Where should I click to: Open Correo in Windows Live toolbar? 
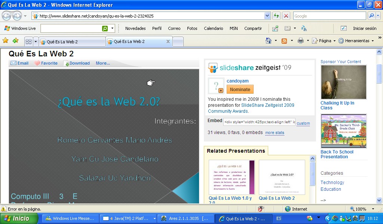(174, 28)
